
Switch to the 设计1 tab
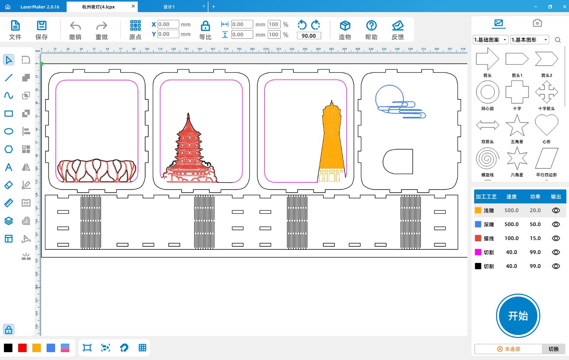point(169,7)
